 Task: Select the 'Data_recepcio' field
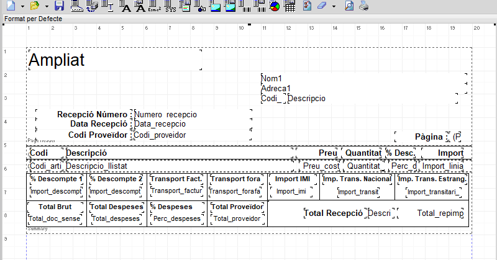point(193,124)
